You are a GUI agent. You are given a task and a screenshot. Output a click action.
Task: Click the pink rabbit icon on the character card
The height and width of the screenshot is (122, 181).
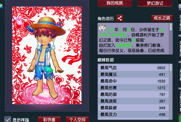18,20
